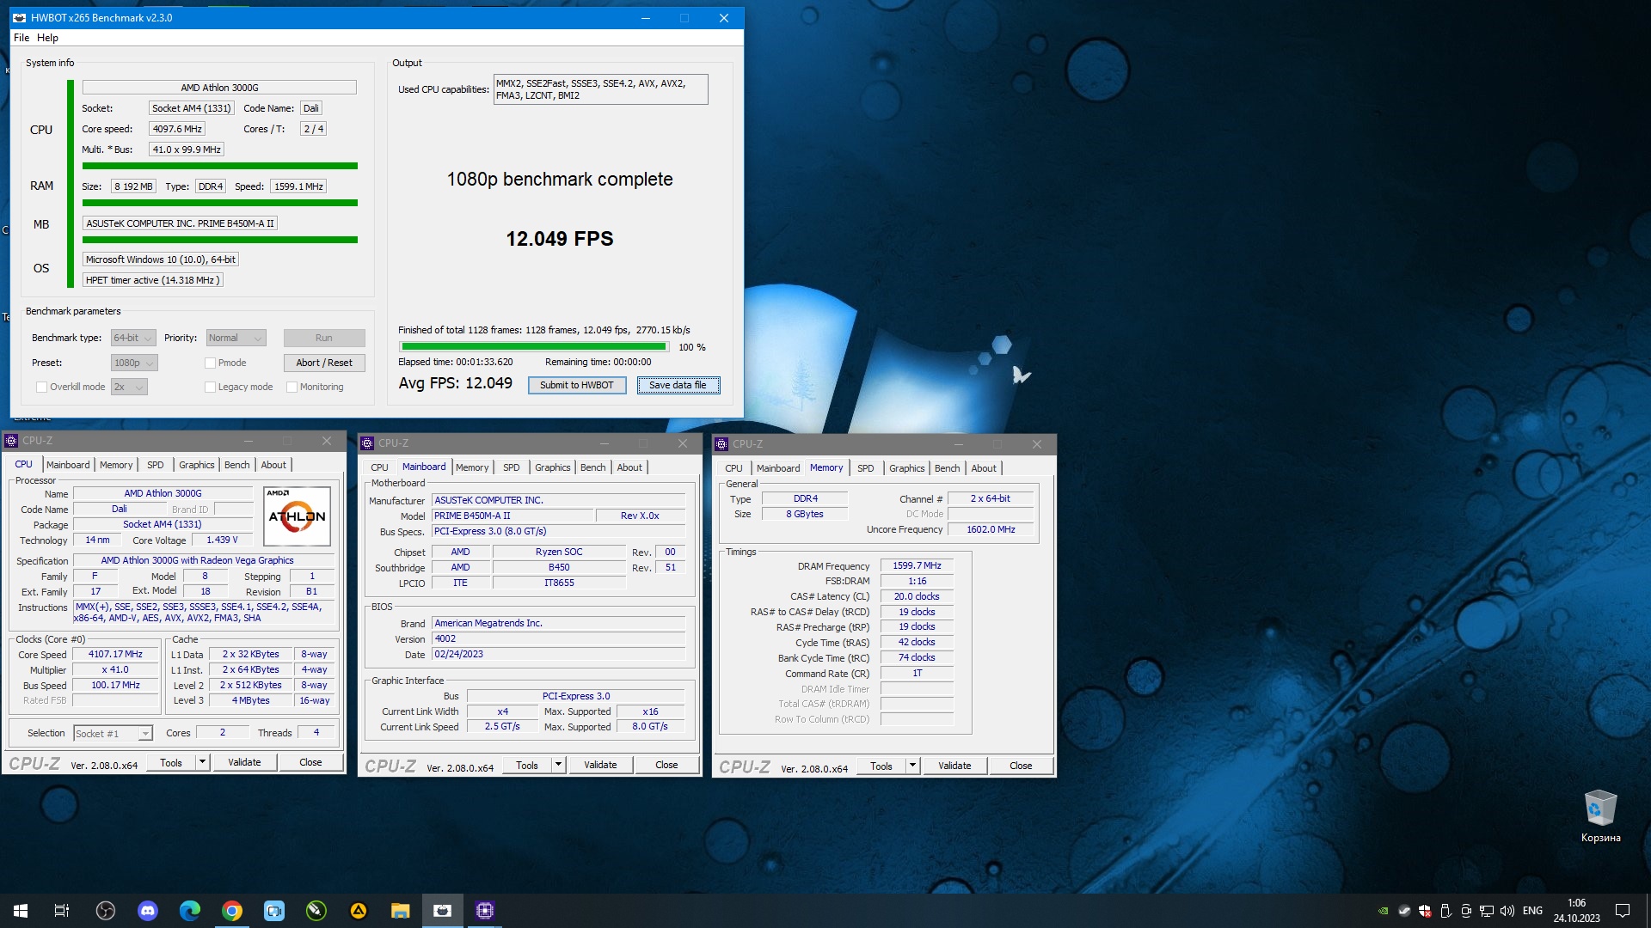Expand Tools arrow in Memory tab window
The image size is (1651, 928).
pyautogui.click(x=912, y=766)
